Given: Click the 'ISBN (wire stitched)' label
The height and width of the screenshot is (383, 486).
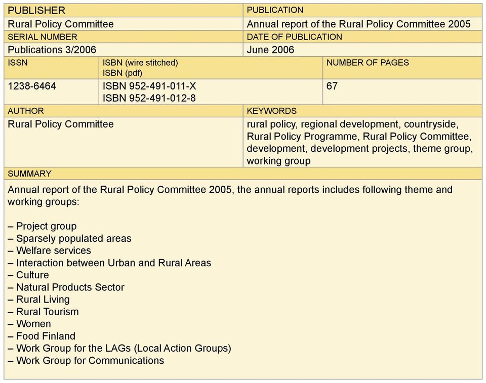Looking at the screenshot, I should click(x=140, y=63).
